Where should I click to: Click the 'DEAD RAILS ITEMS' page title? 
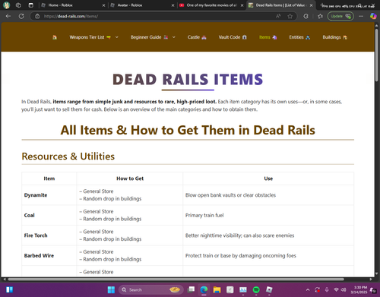[x=188, y=79]
